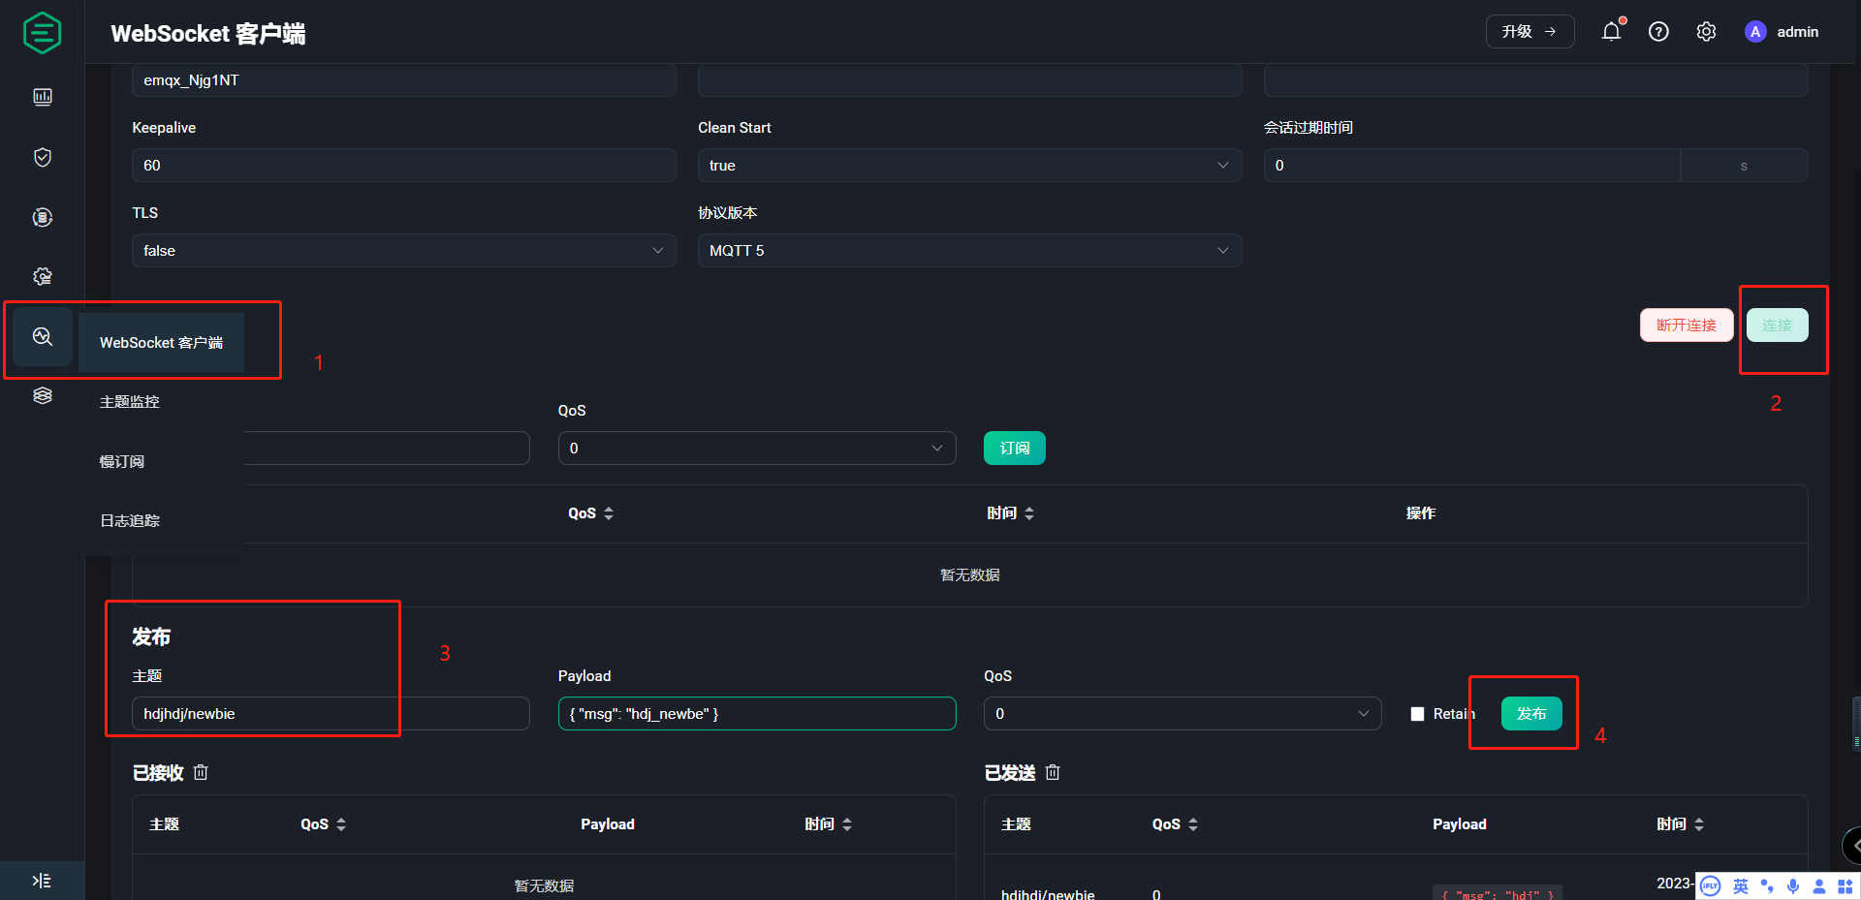Click the input method microphone icon

pyautogui.click(x=1793, y=886)
